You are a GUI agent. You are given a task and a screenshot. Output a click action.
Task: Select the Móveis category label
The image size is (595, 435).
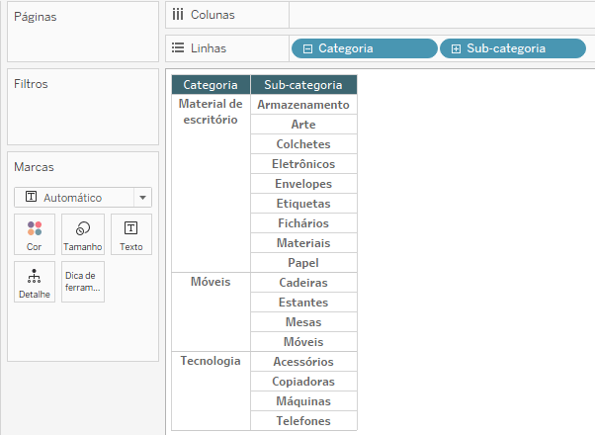coord(211,282)
